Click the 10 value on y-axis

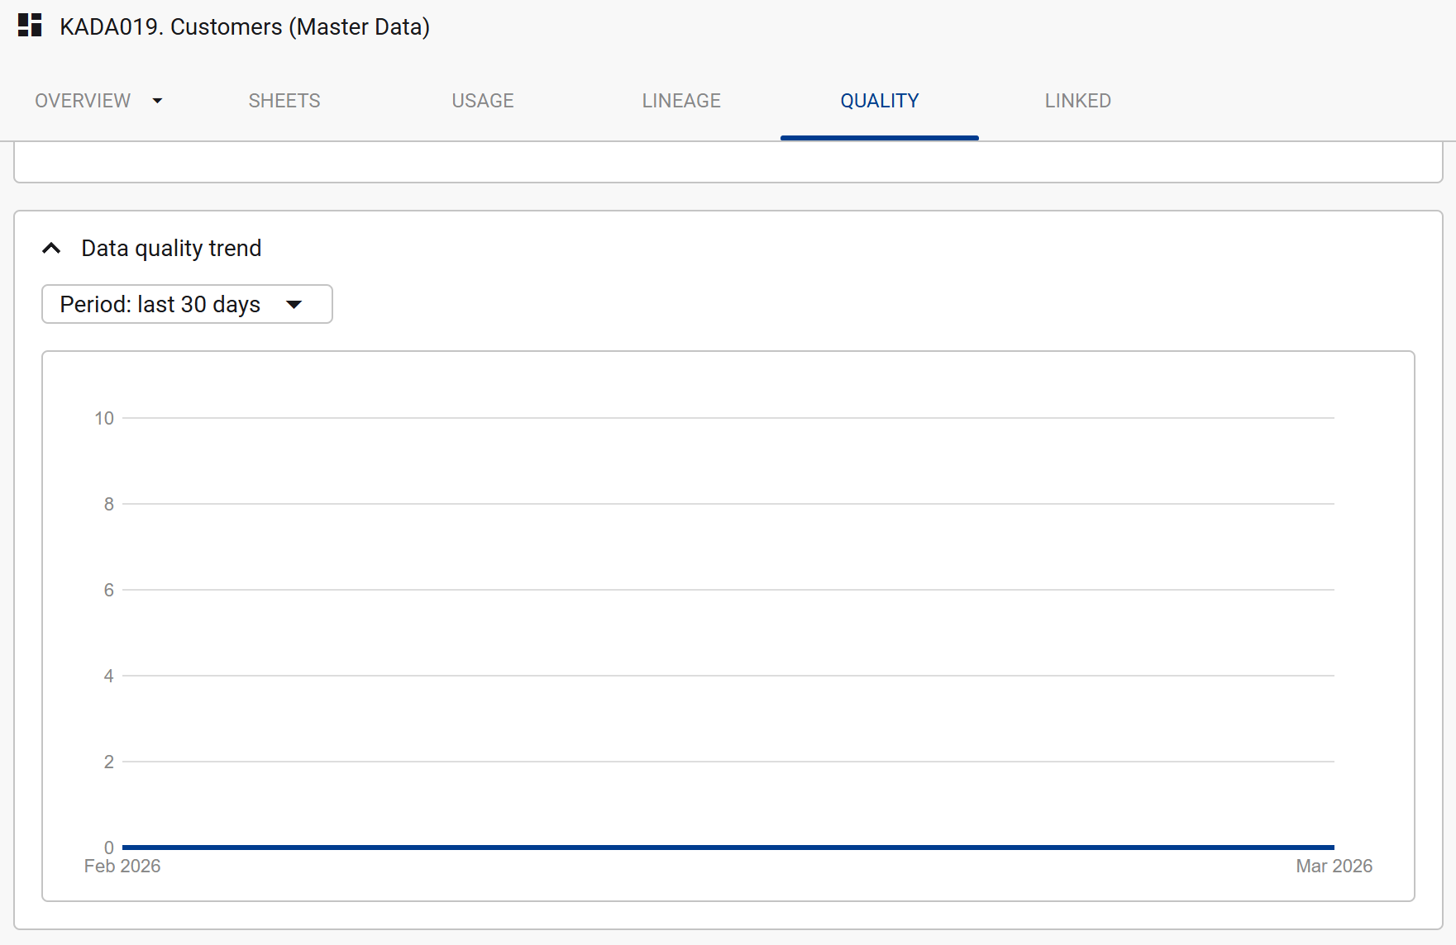[104, 418]
